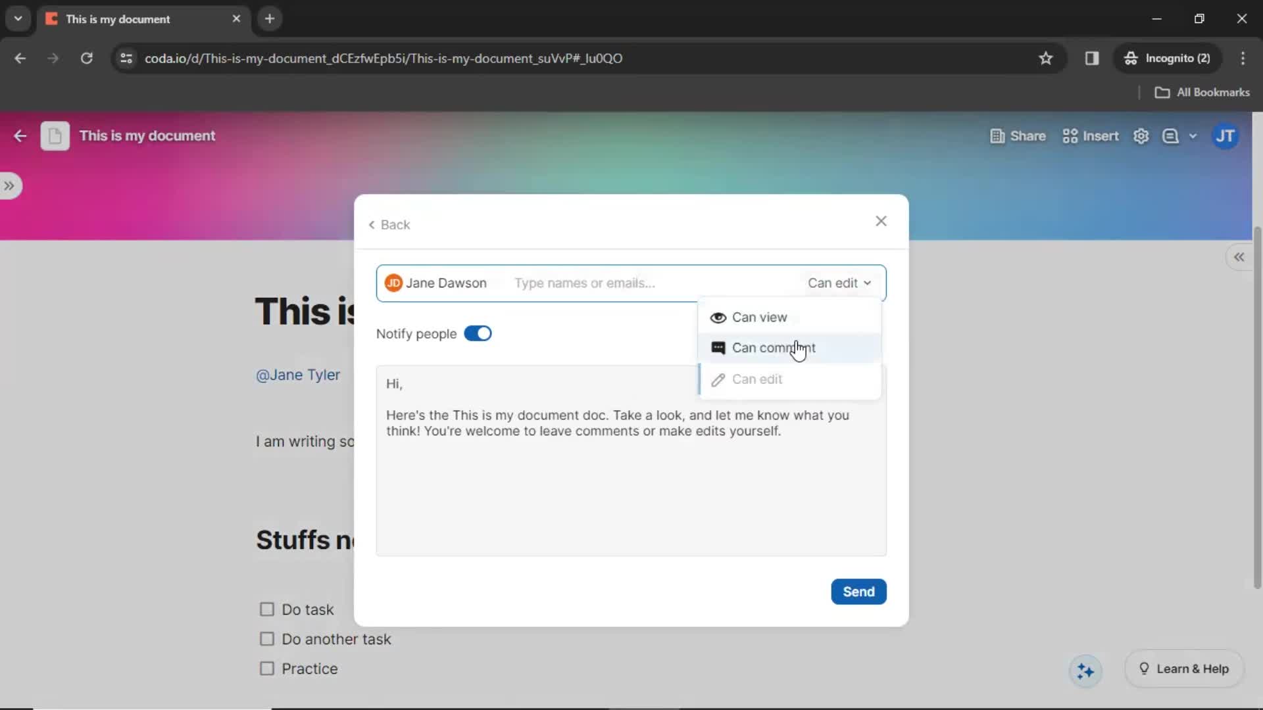
Task: Check the Do another task checkbox
Action: point(266,639)
